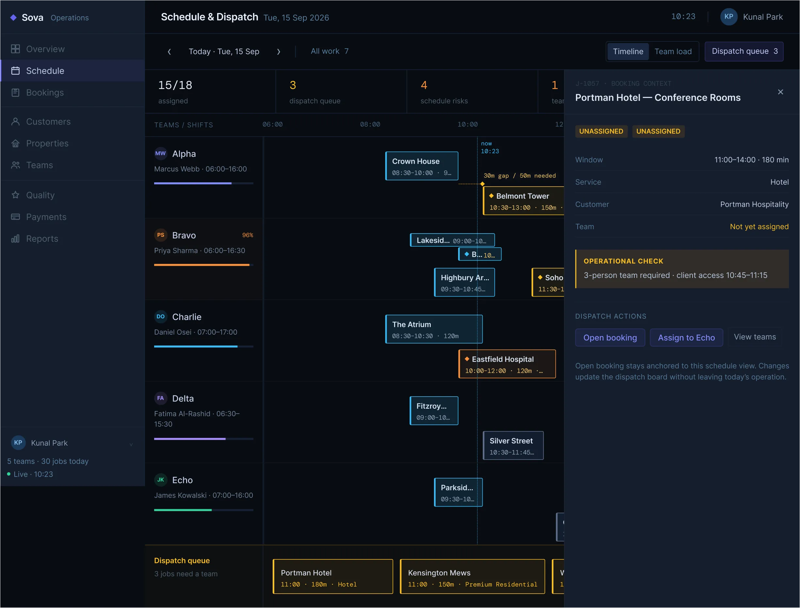Click the schedule risks stat card

click(x=472, y=92)
